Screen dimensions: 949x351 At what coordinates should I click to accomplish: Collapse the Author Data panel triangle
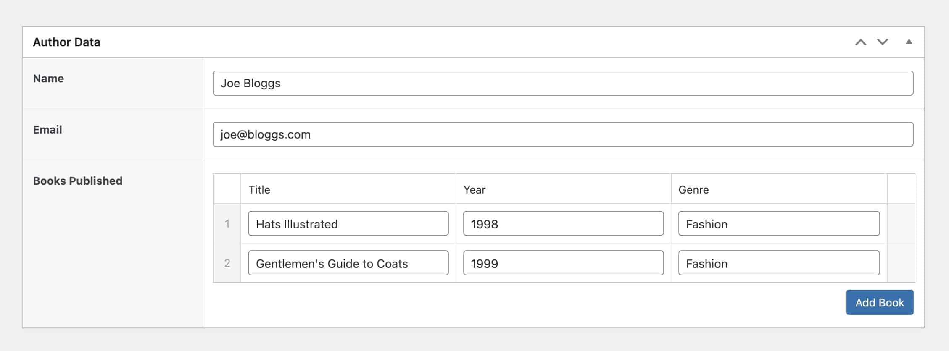[x=909, y=42]
